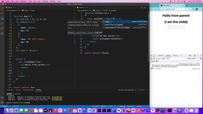Bookmark the page with the star icon
This screenshot has height=114, width=203.
point(189,9)
